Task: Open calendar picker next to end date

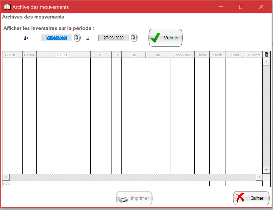Action: point(134,38)
